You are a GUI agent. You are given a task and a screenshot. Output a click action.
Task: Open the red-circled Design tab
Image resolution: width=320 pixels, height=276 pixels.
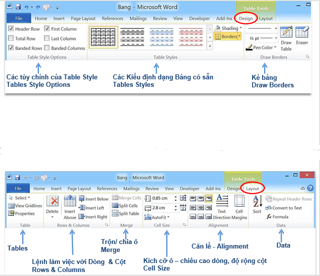(246, 18)
